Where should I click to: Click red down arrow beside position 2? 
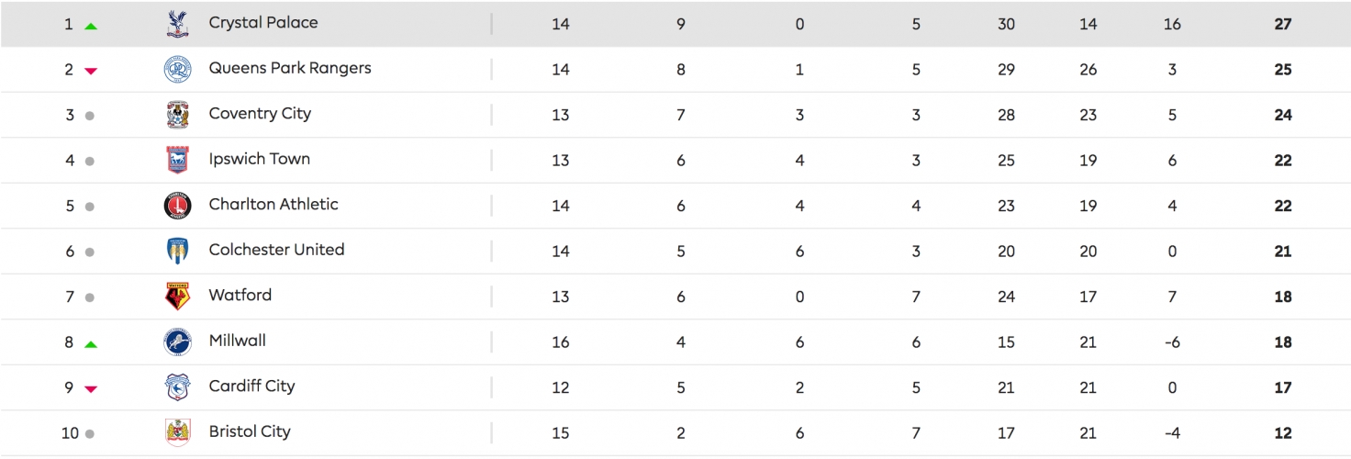pyautogui.click(x=90, y=71)
